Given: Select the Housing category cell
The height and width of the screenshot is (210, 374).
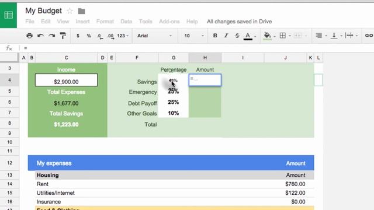Looking at the screenshot, I should (48, 175).
